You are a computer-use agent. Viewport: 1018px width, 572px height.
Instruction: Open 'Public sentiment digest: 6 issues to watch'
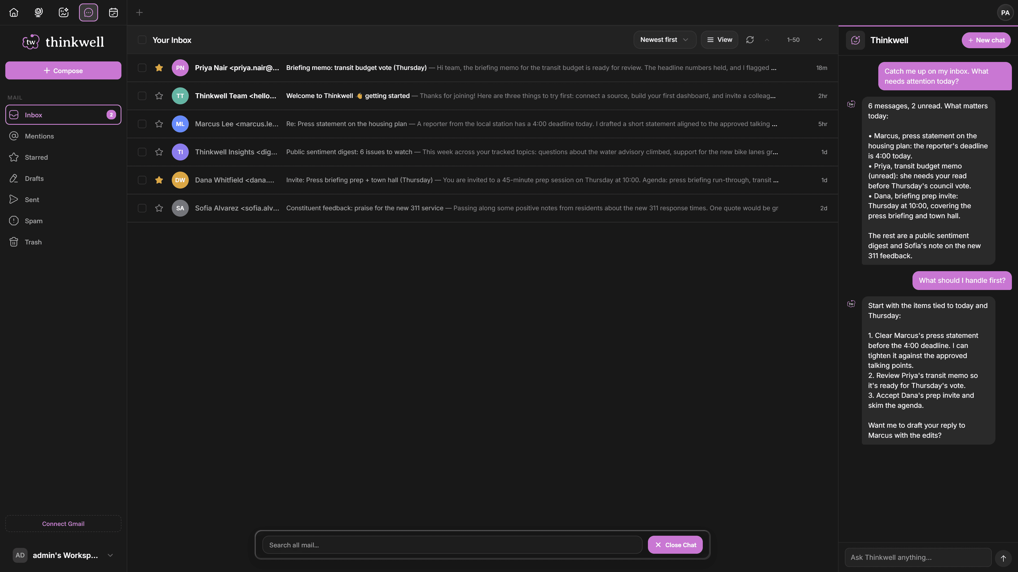[482, 152]
